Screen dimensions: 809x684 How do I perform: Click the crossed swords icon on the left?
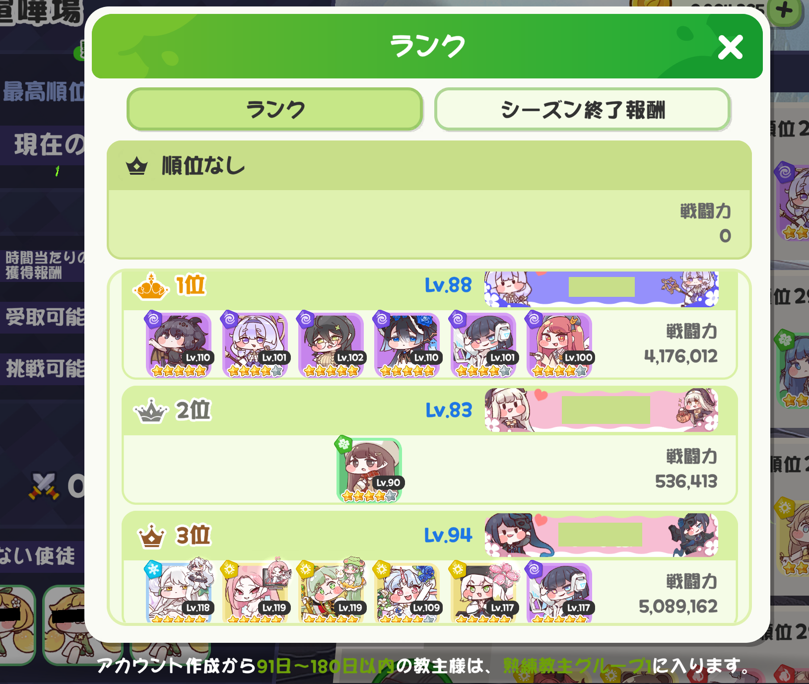(x=44, y=486)
